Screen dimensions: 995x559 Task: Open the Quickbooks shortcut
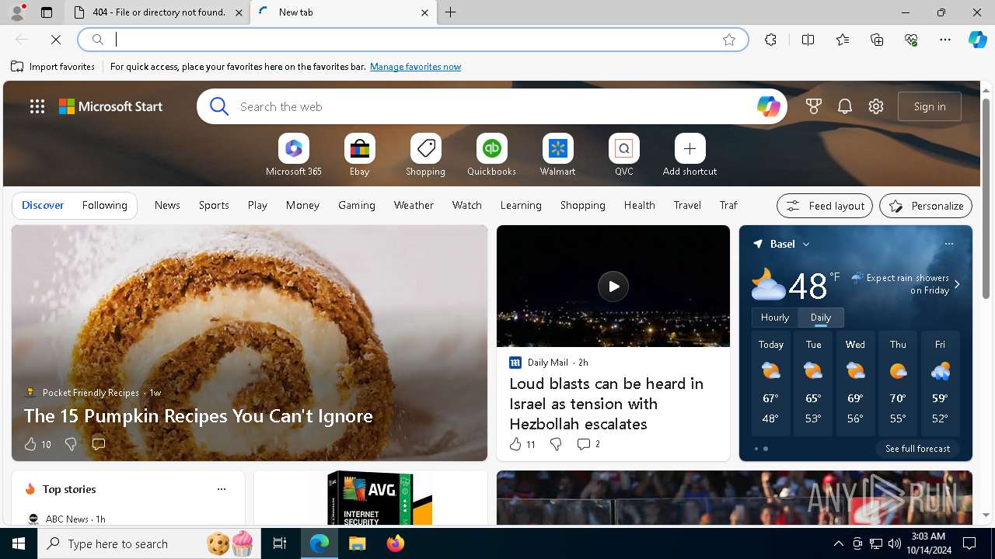(x=491, y=155)
